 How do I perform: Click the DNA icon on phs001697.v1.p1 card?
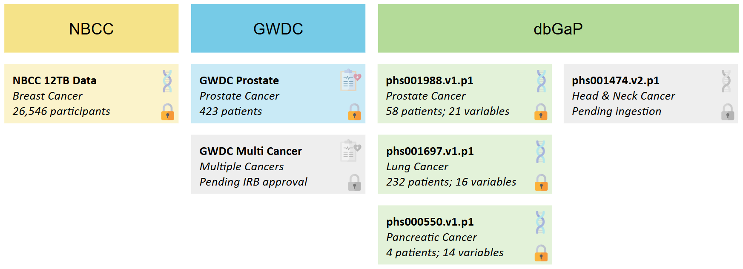click(541, 152)
